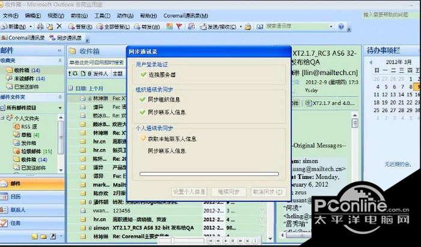Click the folder list icon at navigation bottom

(x=44, y=236)
